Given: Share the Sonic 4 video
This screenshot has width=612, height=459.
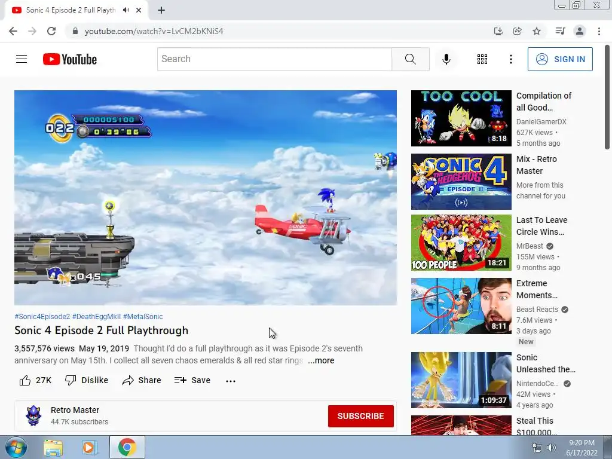Looking at the screenshot, I should (x=142, y=380).
